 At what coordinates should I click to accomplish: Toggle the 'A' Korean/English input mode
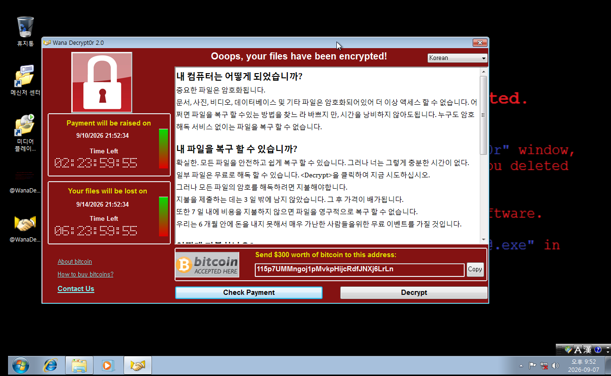[577, 350]
